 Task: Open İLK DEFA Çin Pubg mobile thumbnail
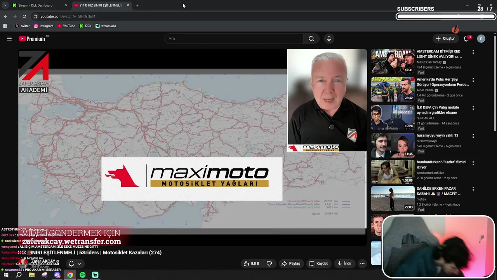[x=393, y=117]
